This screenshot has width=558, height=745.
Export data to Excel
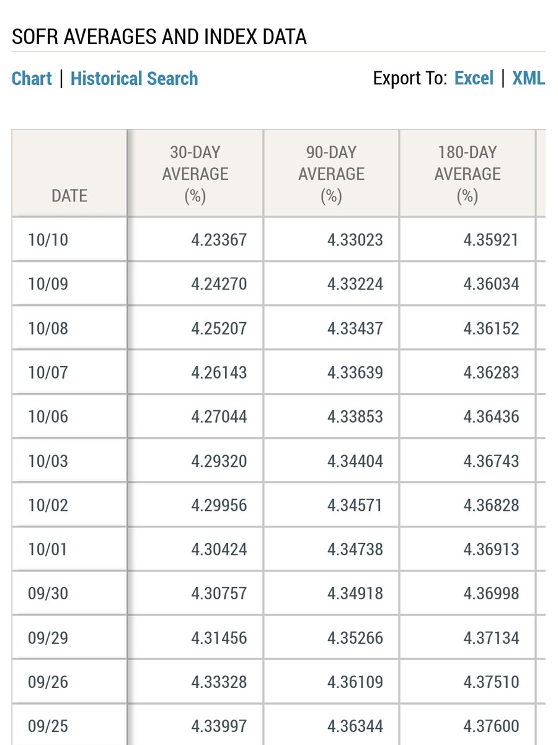click(x=474, y=79)
